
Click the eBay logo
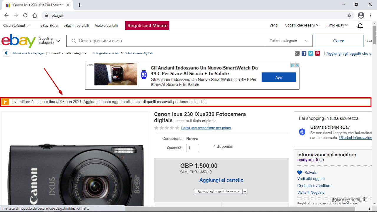(19, 41)
